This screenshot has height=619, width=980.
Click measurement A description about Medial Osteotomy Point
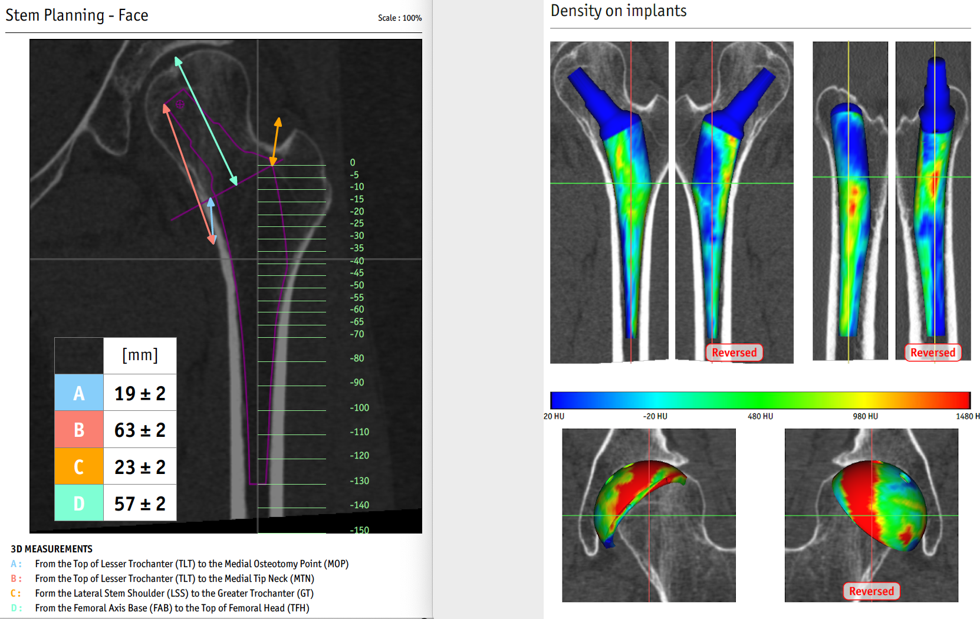click(192, 564)
